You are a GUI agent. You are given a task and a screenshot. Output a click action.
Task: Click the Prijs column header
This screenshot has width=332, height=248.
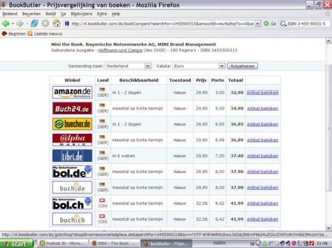point(201,80)
